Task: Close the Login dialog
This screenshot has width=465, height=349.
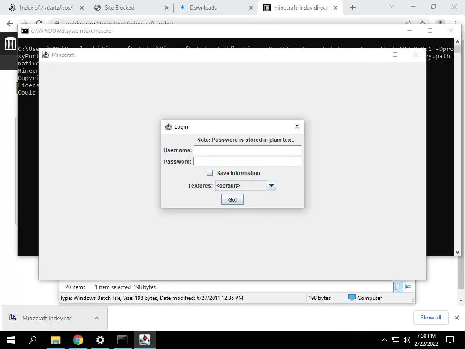Action: click(x=297, y=126)
